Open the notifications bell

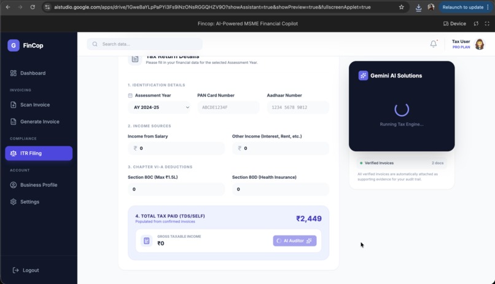click(x=434, y=44)
